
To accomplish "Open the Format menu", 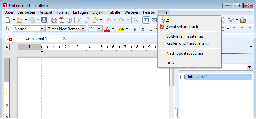I will click(63, 12).
